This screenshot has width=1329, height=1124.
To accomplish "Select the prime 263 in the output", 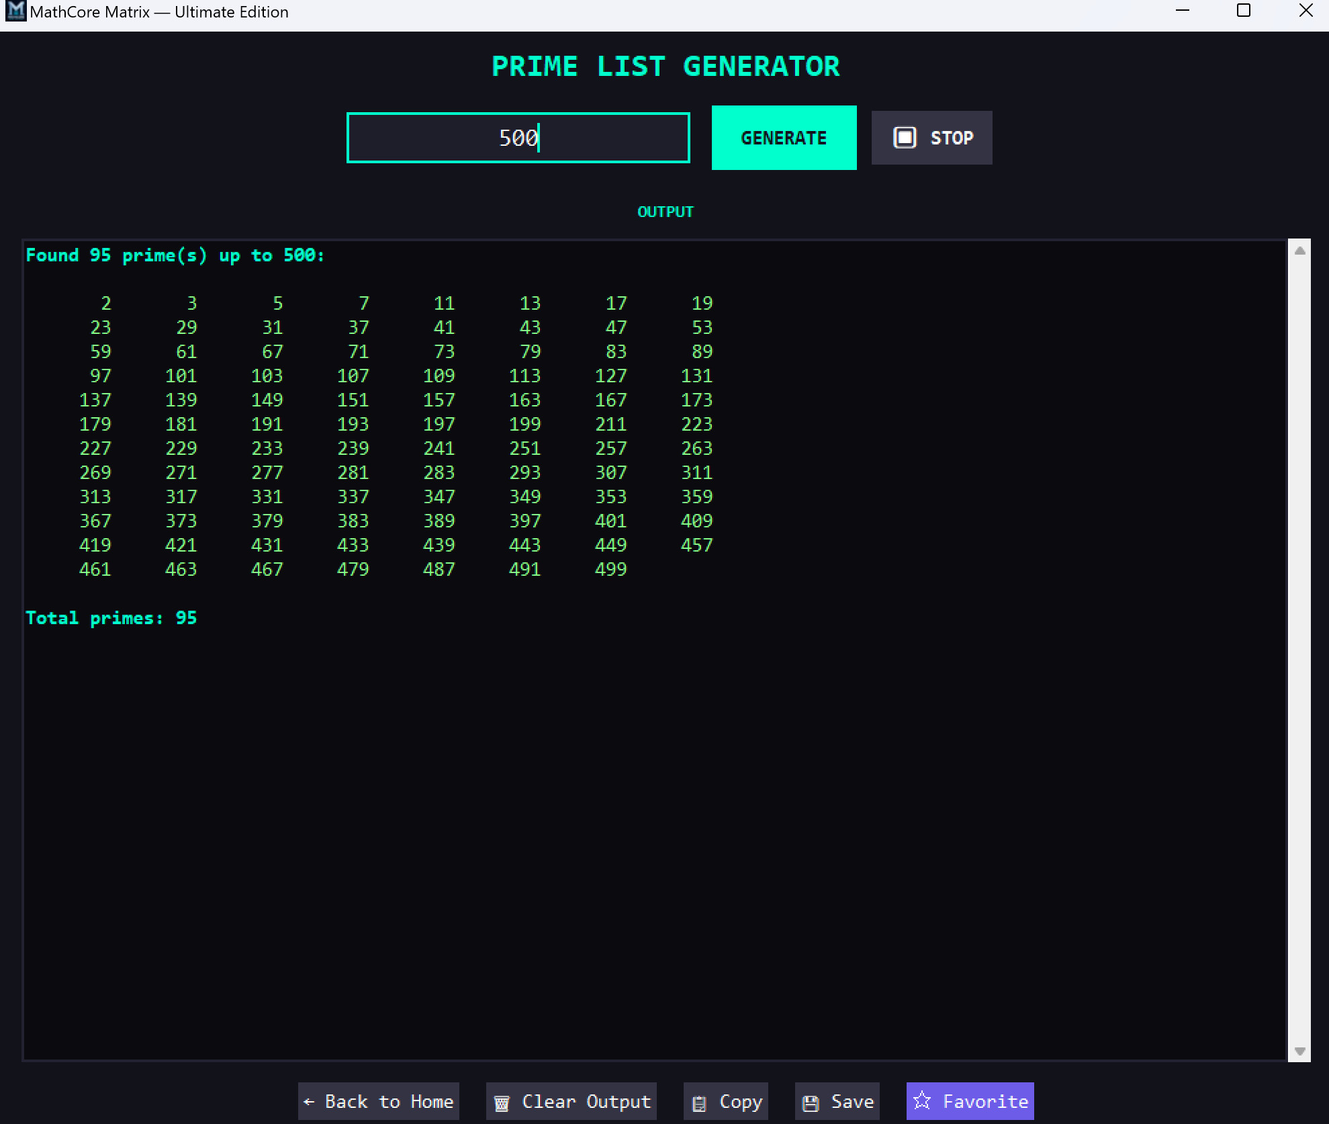I will click(696, 449).
